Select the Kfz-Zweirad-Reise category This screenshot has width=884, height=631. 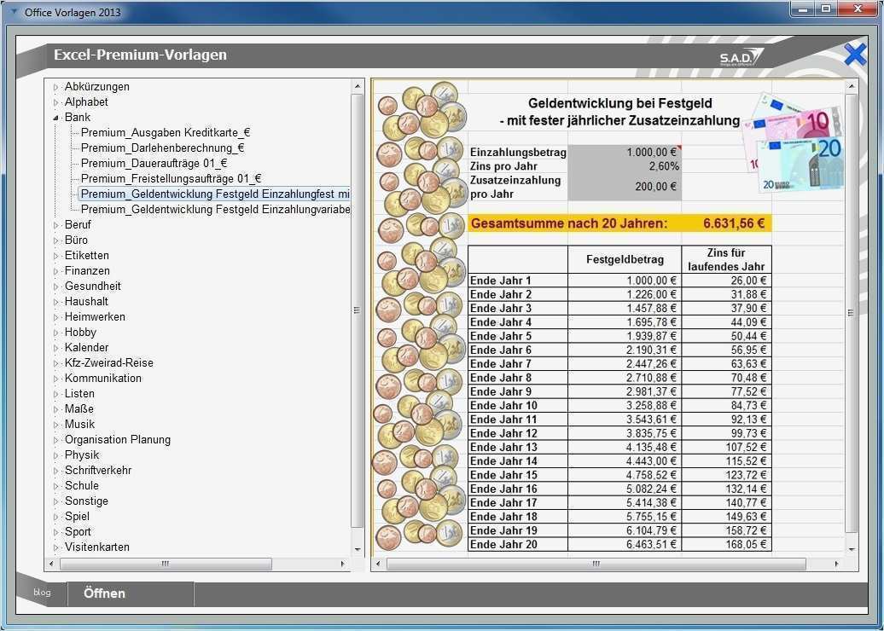tap(109, 363)
